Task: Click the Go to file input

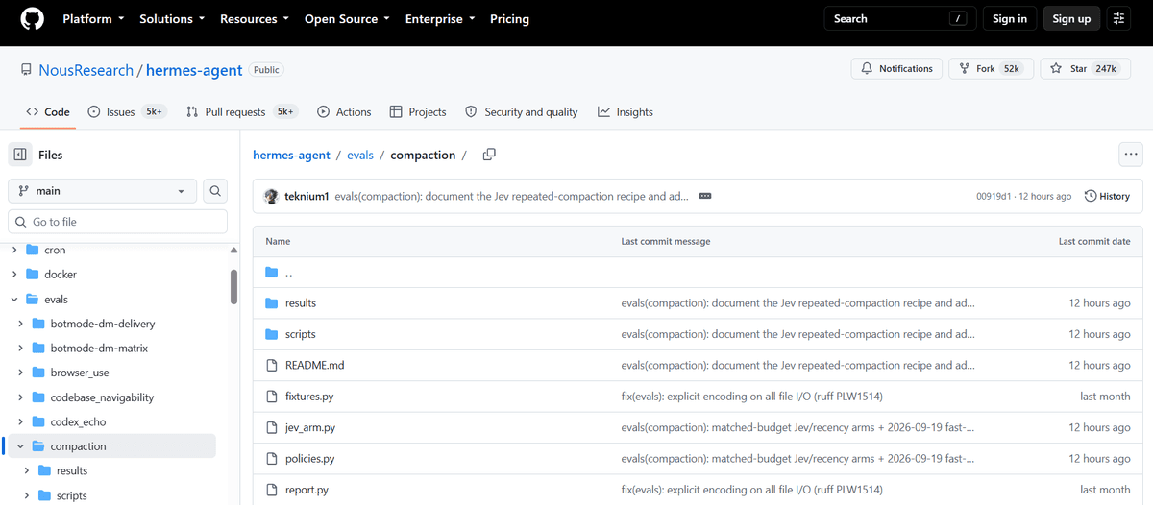Action: [117, 222]
